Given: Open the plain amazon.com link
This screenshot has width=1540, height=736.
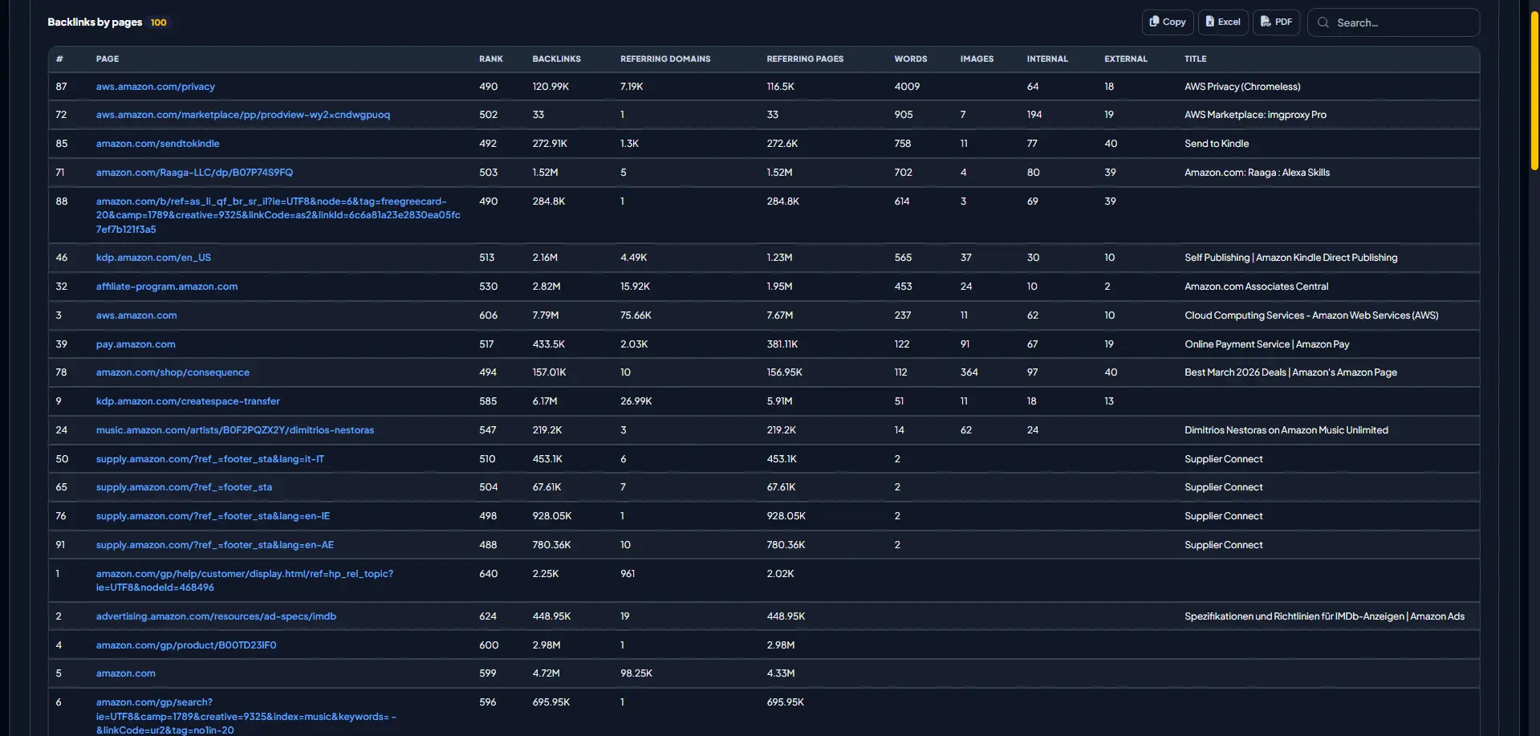Looking at the screenshot, I should click(x=126, y=673).
